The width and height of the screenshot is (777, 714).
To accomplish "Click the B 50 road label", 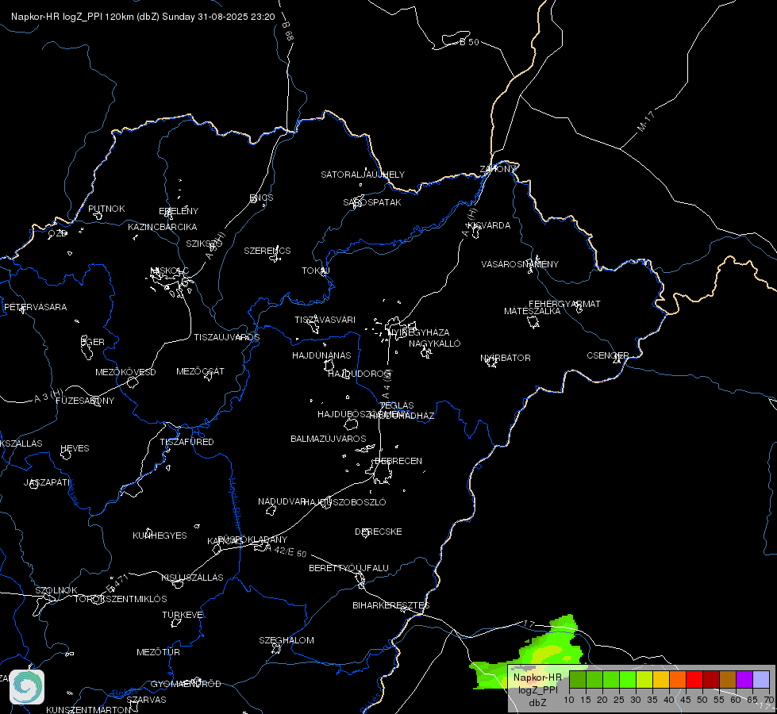I will coord(469,42).
